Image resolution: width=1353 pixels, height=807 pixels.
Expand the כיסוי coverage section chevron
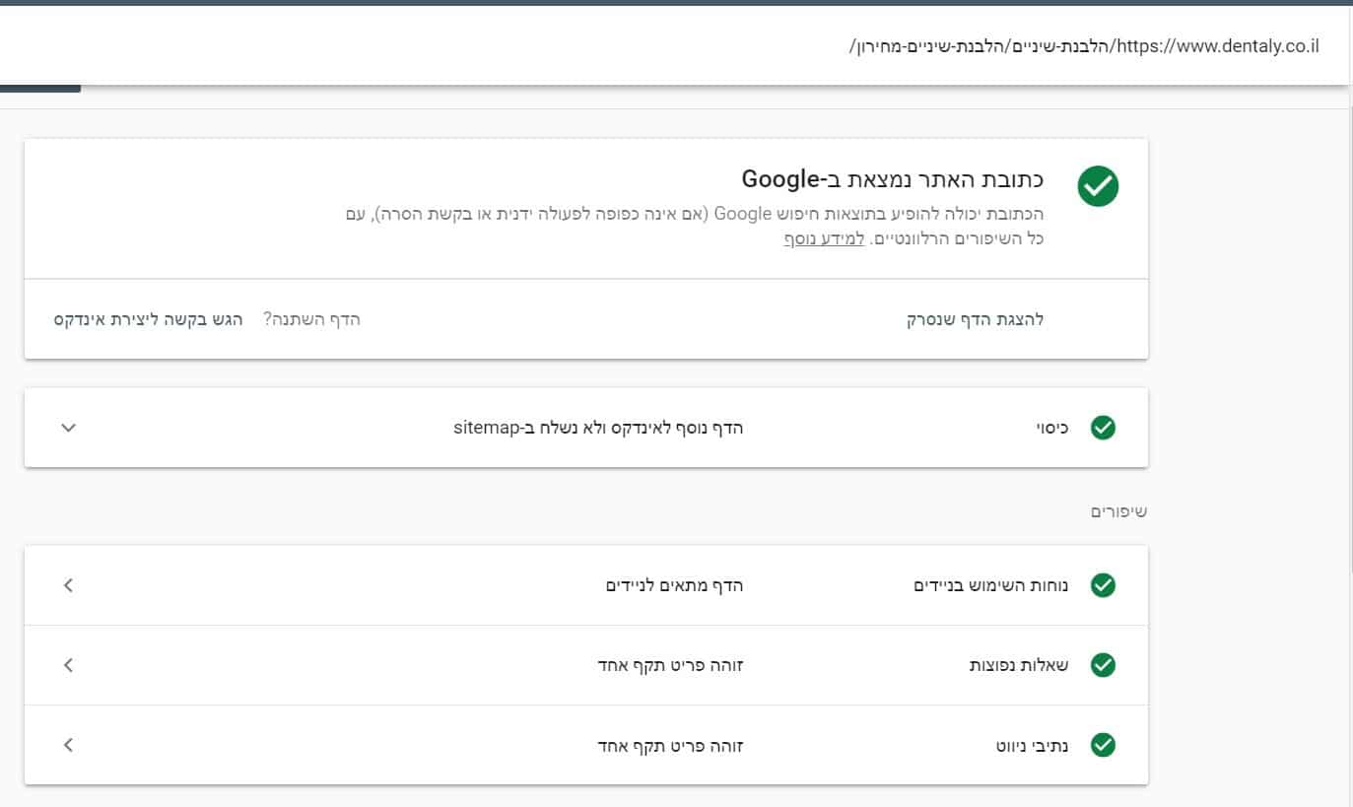pos(68,428)
